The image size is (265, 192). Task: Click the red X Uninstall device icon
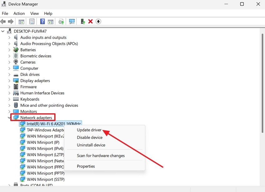[90, 21]
